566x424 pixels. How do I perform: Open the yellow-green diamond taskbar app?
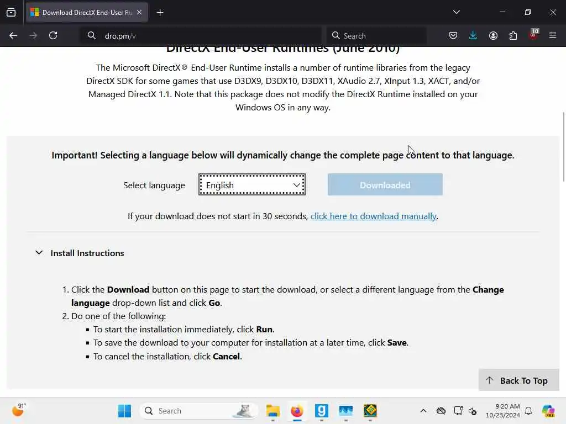coord(370,411)
